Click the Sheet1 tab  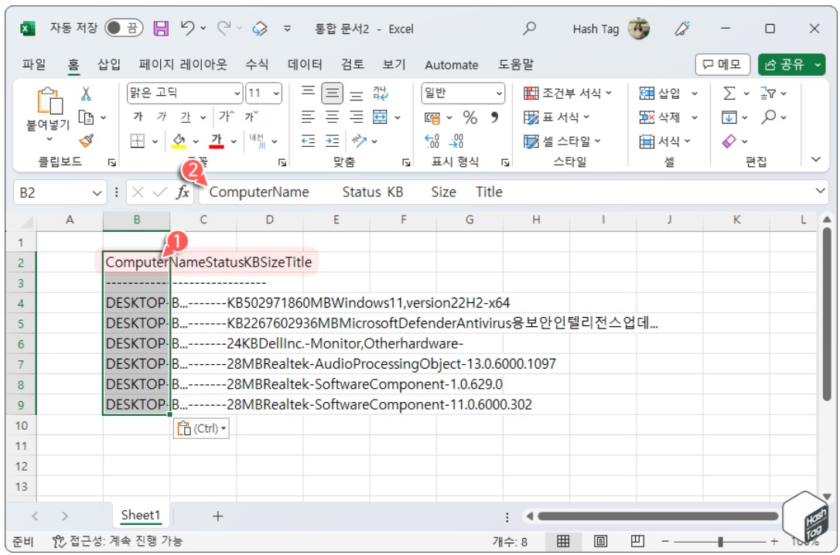141,515
